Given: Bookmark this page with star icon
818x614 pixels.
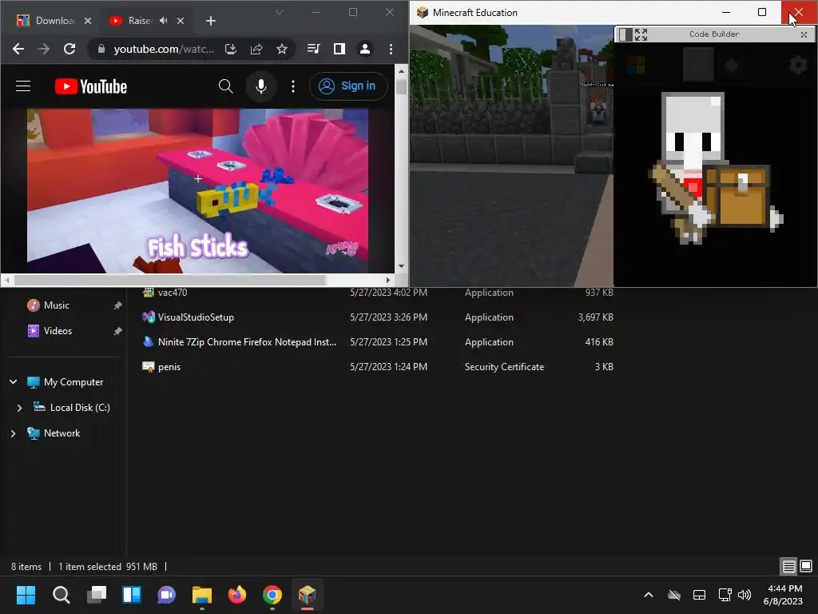Looking at the screenshot, I should click(282, 49).
